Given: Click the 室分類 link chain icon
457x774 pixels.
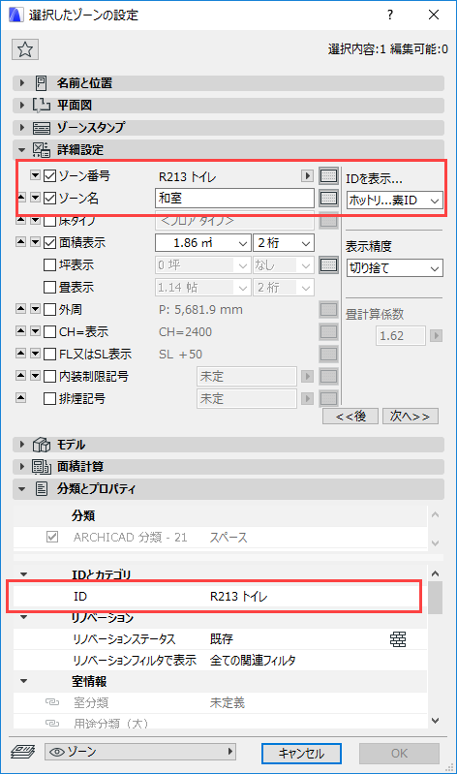Looking at the screenshot, I should coord(52,702).
